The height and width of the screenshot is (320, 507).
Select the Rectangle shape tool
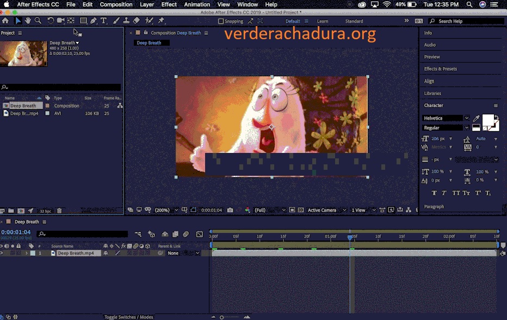[x=83, y=21]
